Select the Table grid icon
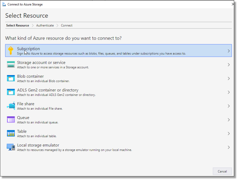Screen dimensions: 237x179 tap(11, 133)
